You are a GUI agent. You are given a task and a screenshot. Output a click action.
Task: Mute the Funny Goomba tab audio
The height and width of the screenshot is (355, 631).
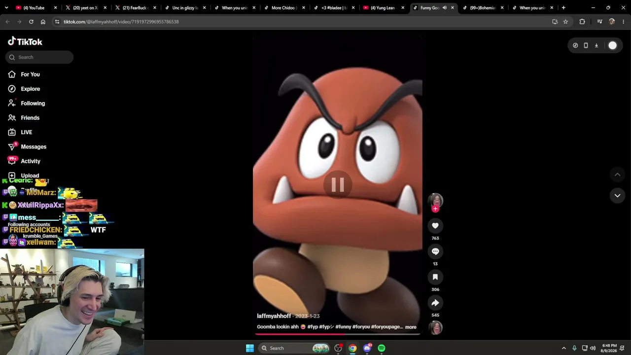click(444, 8)
